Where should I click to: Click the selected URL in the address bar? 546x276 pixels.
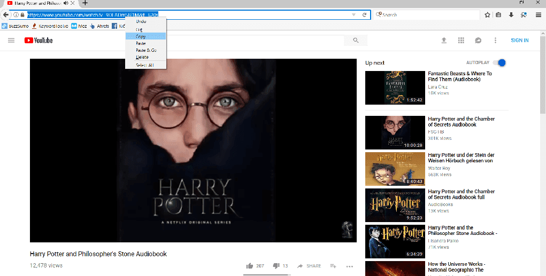pos(93,15)
